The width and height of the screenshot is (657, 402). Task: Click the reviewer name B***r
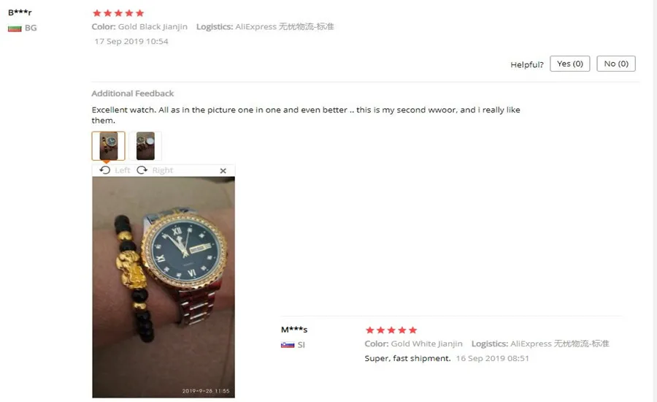point(20,12)
